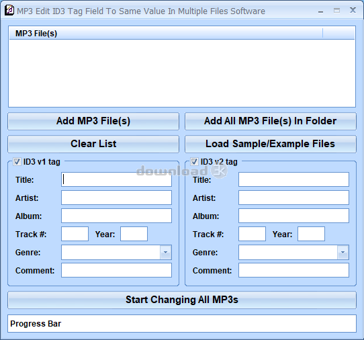This screenshot has width=364, height=340.
Task: Minimize the MP3 tag editor window
Action: 321,11
